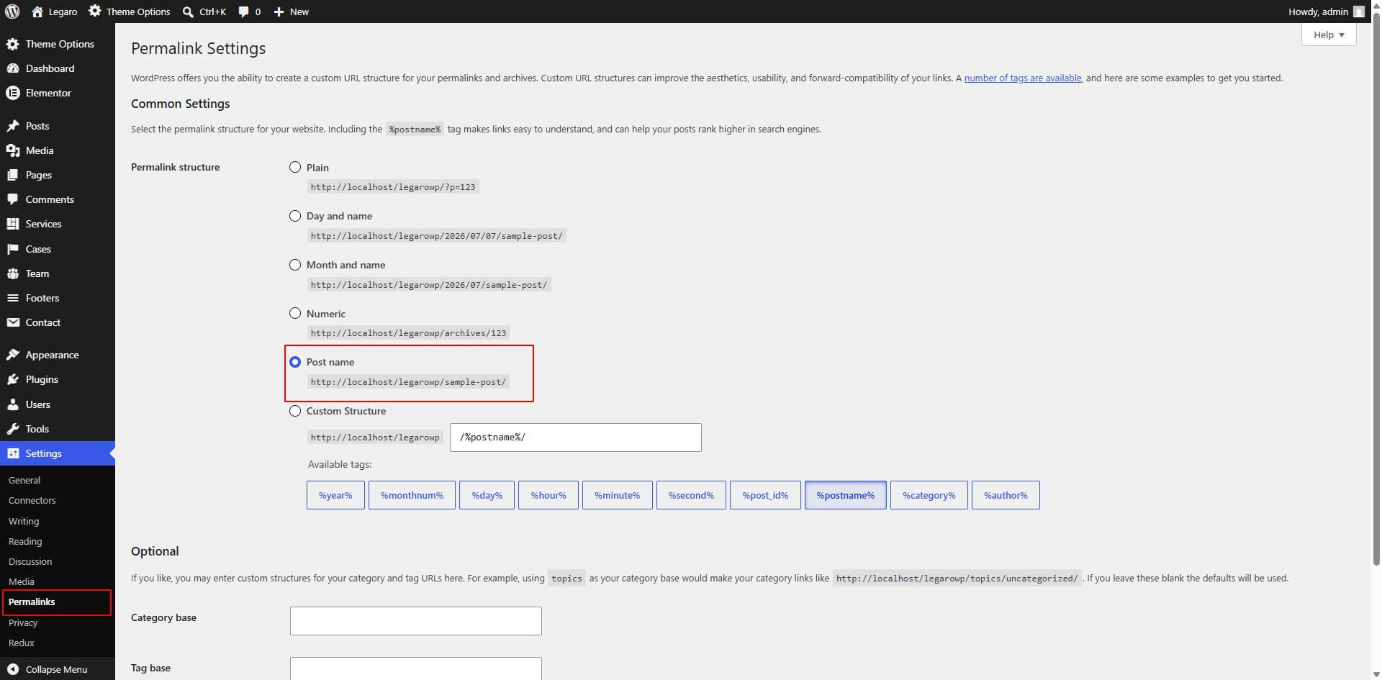The width and height of the screenshot is (1382, 680).
Task: Click the Settings icon in sidebar
Action: point(13,453)
